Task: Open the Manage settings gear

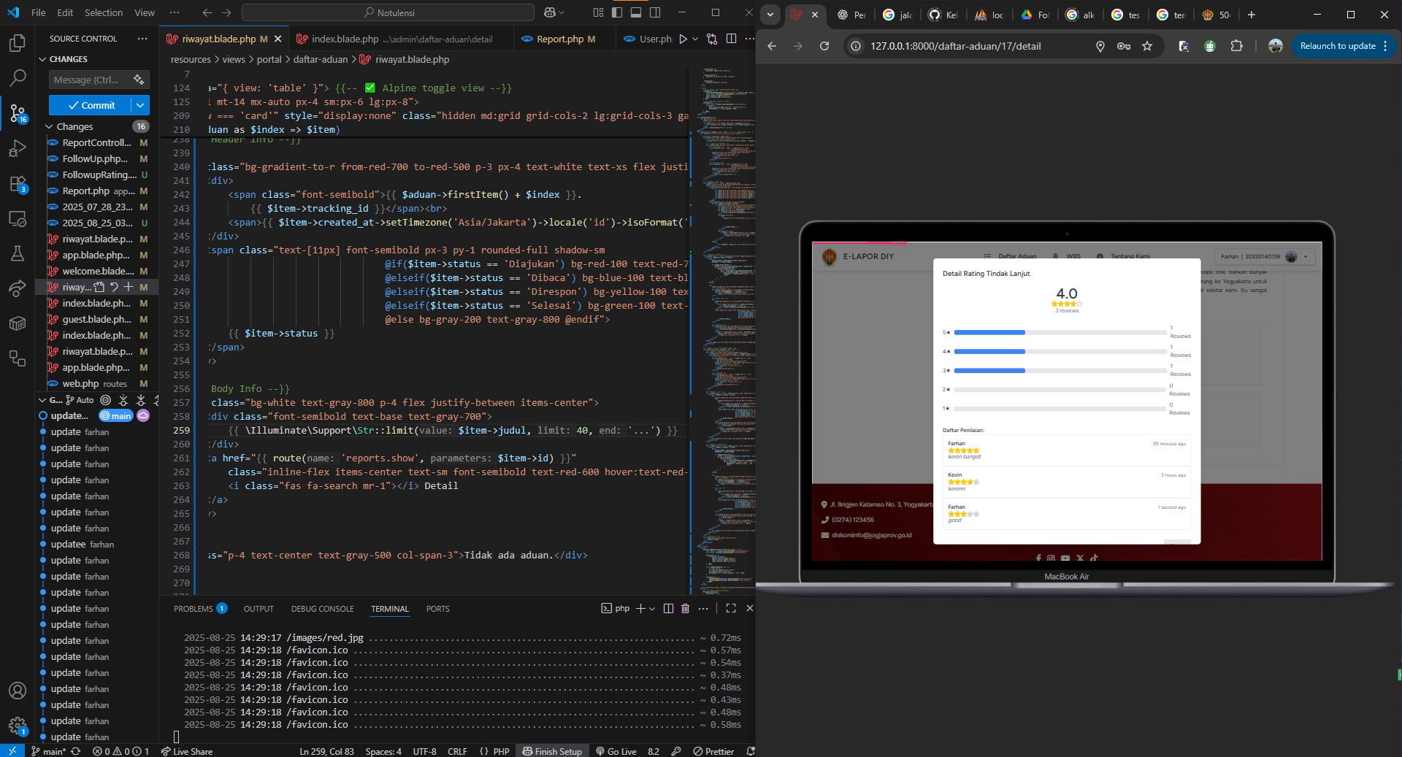Action: pos(18,725)
